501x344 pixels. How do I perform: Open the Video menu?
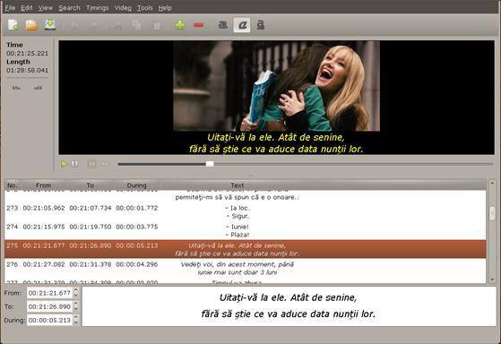coord(123,8)
